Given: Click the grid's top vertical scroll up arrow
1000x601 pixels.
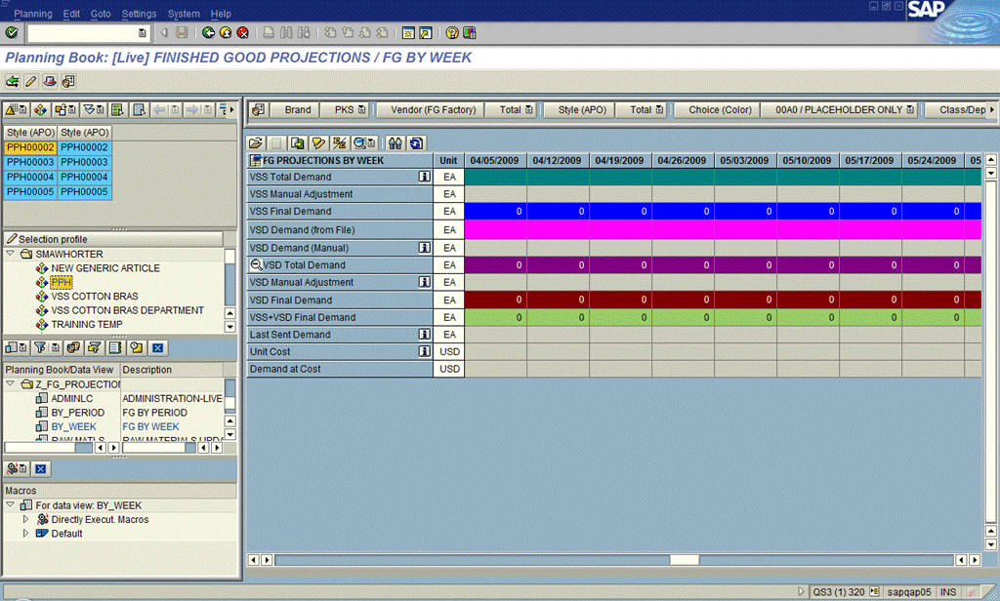Looking at the screenshot, I should click(990, 159).
